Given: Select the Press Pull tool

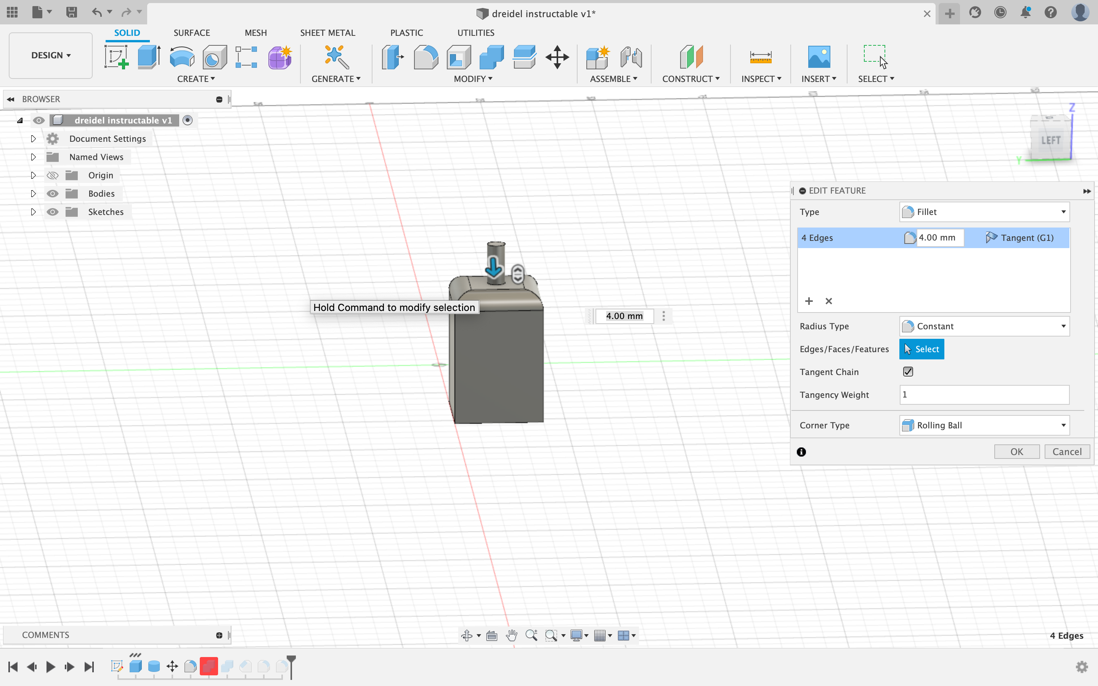Looking at the screenshot, I should pyautogui.click(x=392, y=57).
